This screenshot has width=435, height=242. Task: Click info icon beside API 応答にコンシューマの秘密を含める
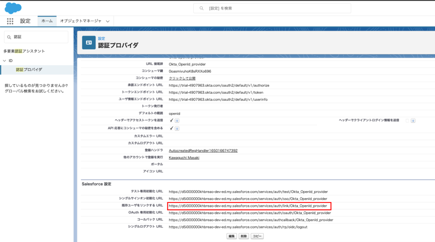coord(177,128)
